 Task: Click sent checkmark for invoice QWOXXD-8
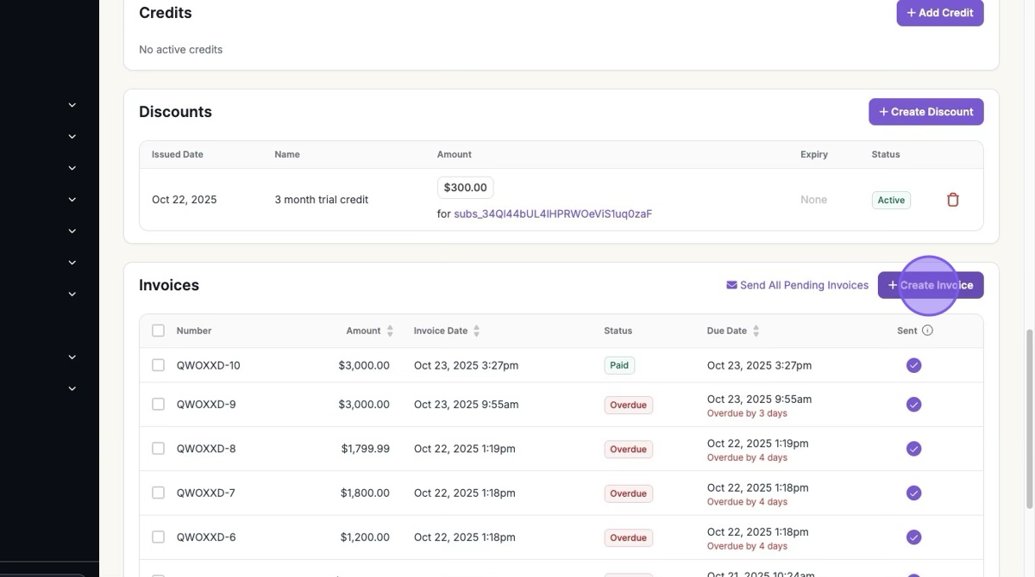913,449
